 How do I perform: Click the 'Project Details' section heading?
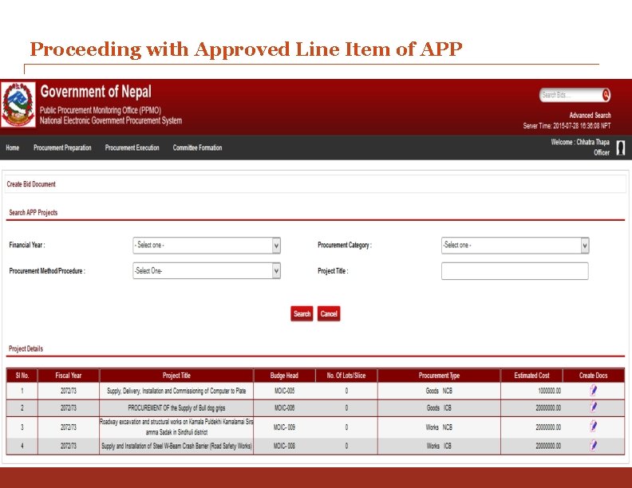[26, 348]
